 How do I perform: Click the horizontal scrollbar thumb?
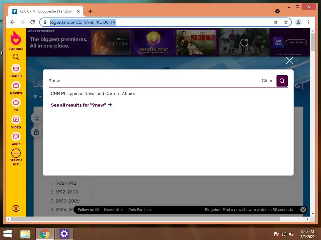[x=145, y=219]
